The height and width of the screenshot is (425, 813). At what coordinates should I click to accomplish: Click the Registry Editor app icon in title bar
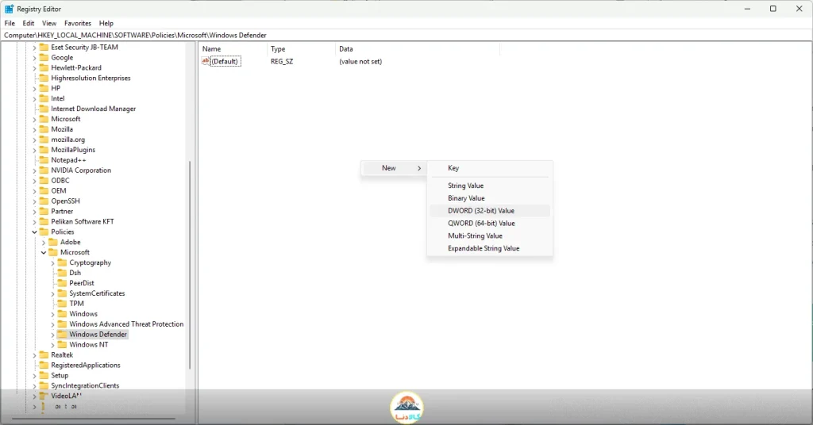pyautogui.click(x=9, y=9)
